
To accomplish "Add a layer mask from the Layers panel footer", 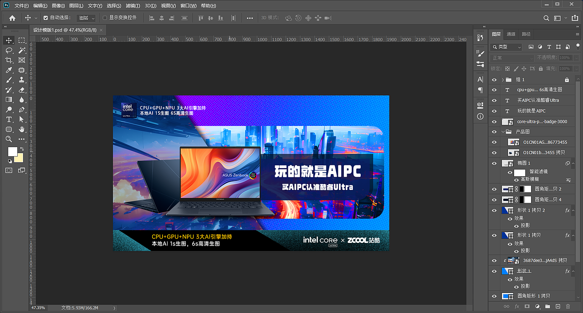I will (x=527, y=307).
